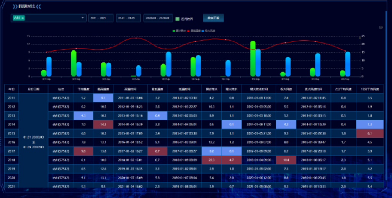Click the timestamp 2011-01-07 15:08

130,98
